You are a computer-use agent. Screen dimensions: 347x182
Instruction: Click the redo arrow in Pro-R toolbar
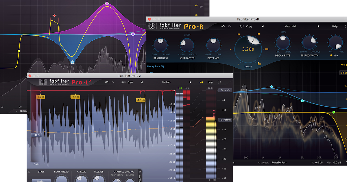tap(230, 26)
